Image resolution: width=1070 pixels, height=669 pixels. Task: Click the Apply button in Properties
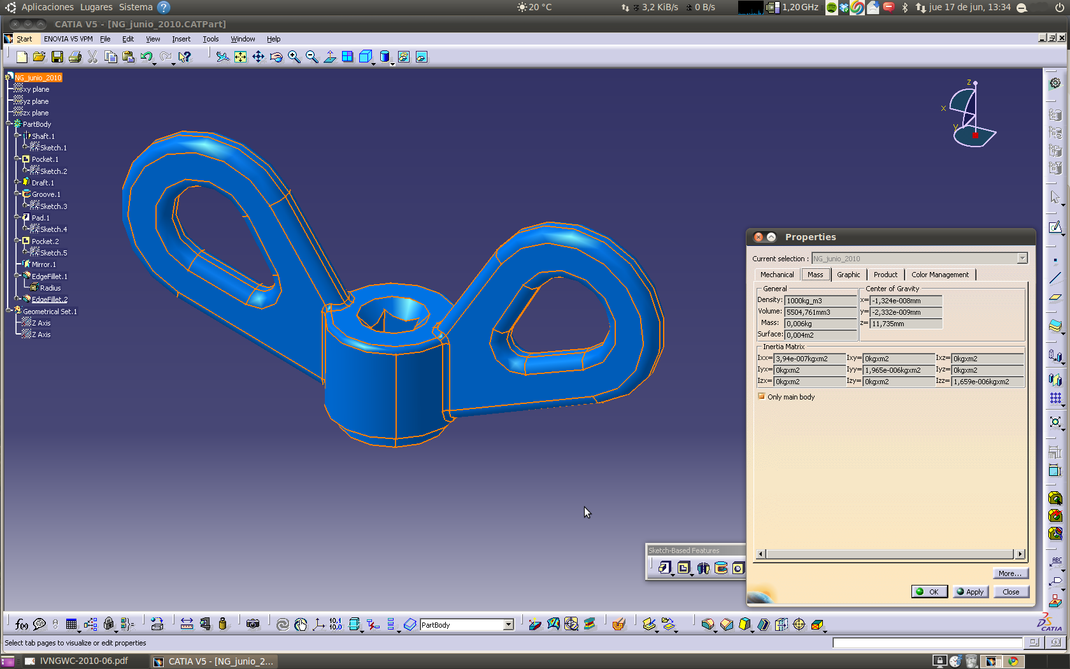pyautogui.click(x=971, y=592)
